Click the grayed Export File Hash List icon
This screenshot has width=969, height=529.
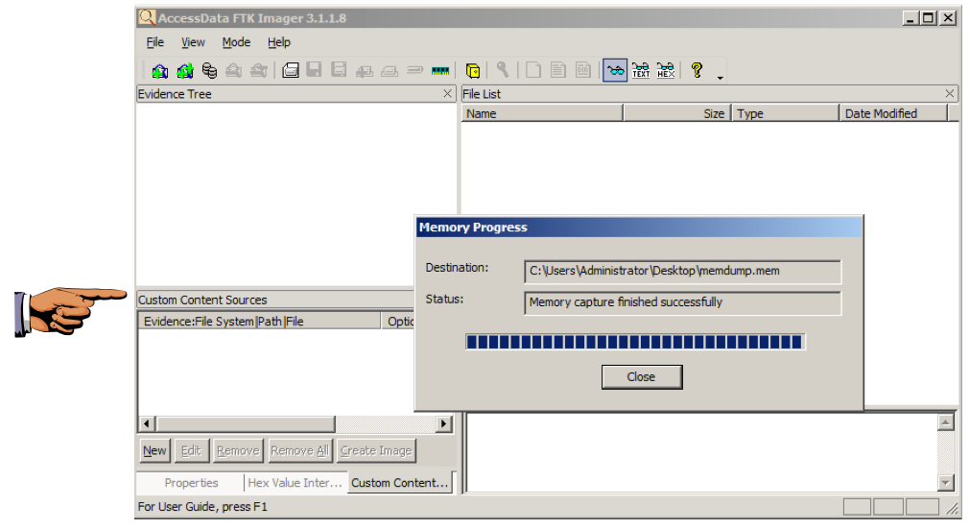pyautogui.click(x=558, y=70)
